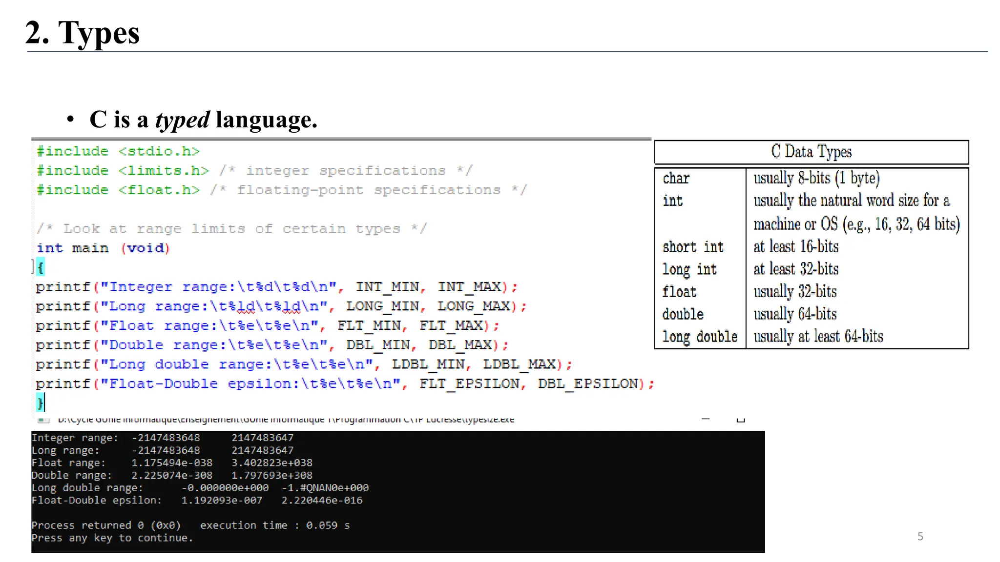Viewport: 1000px width, 562px height.
Task: Click "usually at least 64-bits" description
Action: (818, 337)
